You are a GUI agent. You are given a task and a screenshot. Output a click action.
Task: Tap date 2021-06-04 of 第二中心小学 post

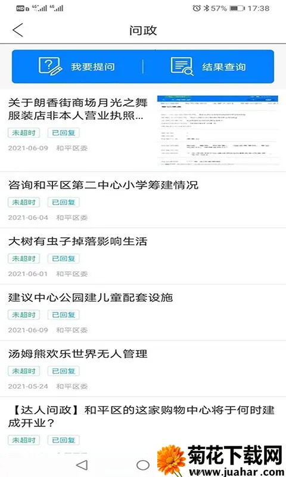[x=28, y=218]
